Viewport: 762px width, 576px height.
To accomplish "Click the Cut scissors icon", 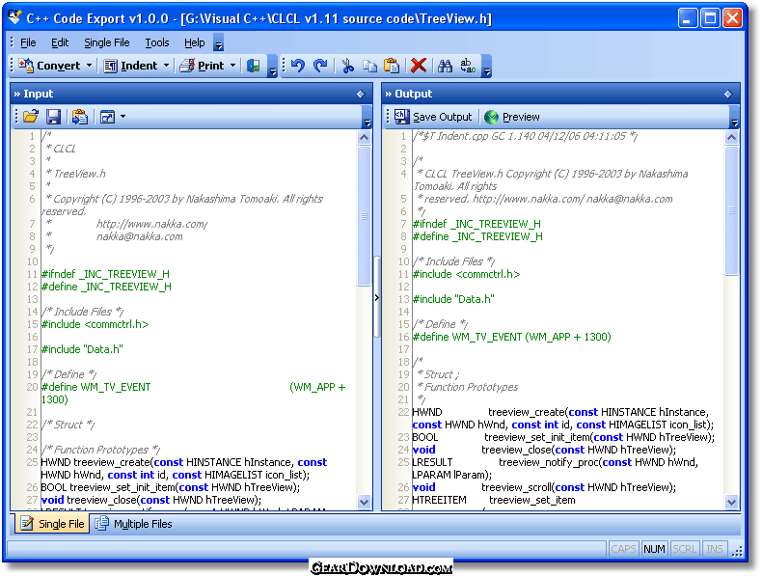I will pos(347,66).
